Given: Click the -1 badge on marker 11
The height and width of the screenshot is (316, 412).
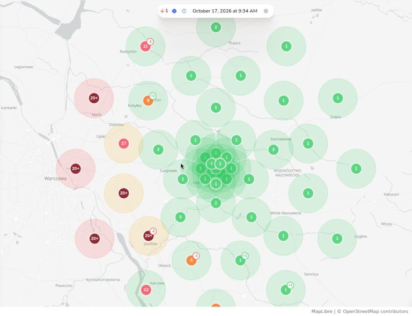Looking at the screenshot, I should coord(150,41).
